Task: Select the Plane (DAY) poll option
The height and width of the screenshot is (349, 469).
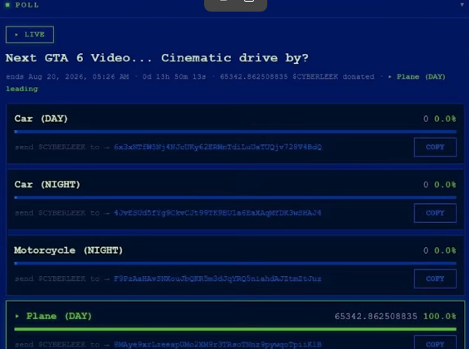Action: (235, 325)
